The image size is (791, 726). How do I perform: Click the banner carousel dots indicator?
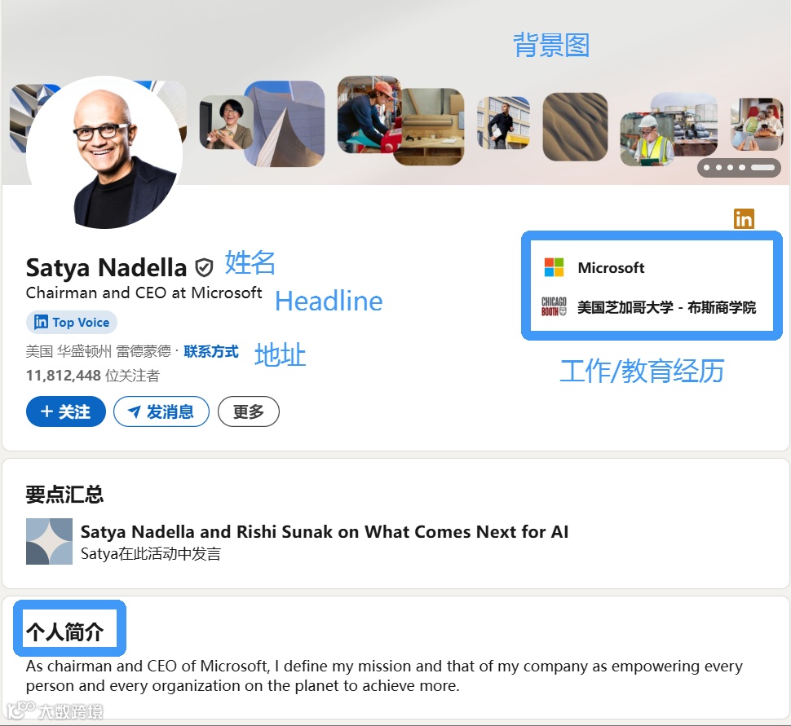coord(739,168)
